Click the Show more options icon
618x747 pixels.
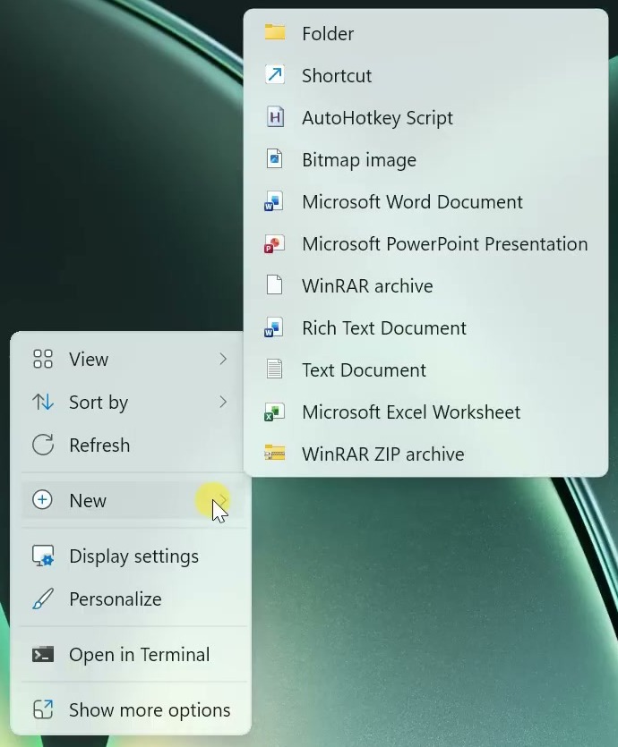tap(43, 709)
